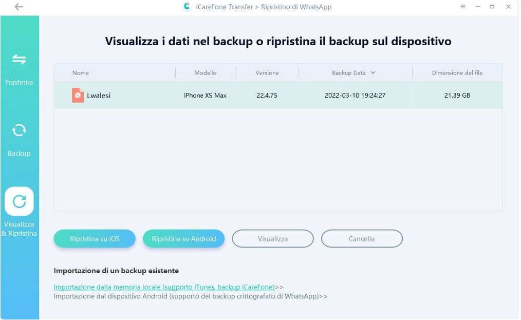
Task: Select the Lwalesi backup name
Action: click(x=99, y=96)
